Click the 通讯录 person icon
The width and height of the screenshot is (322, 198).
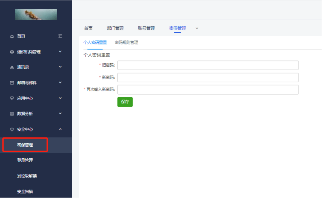point(12,67)
